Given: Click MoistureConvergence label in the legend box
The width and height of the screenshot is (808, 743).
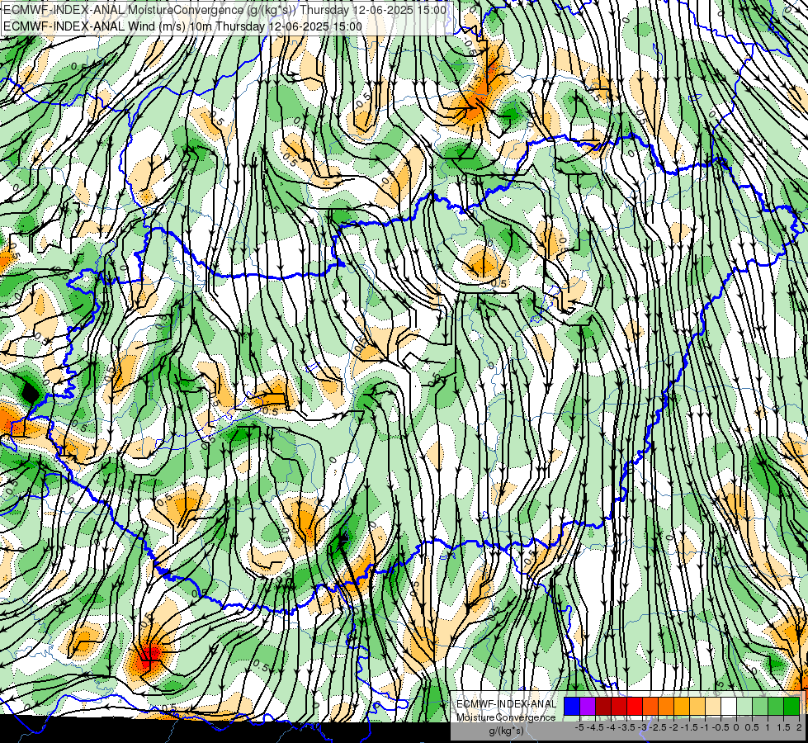Looking at the screenshot, I should 506,717.
